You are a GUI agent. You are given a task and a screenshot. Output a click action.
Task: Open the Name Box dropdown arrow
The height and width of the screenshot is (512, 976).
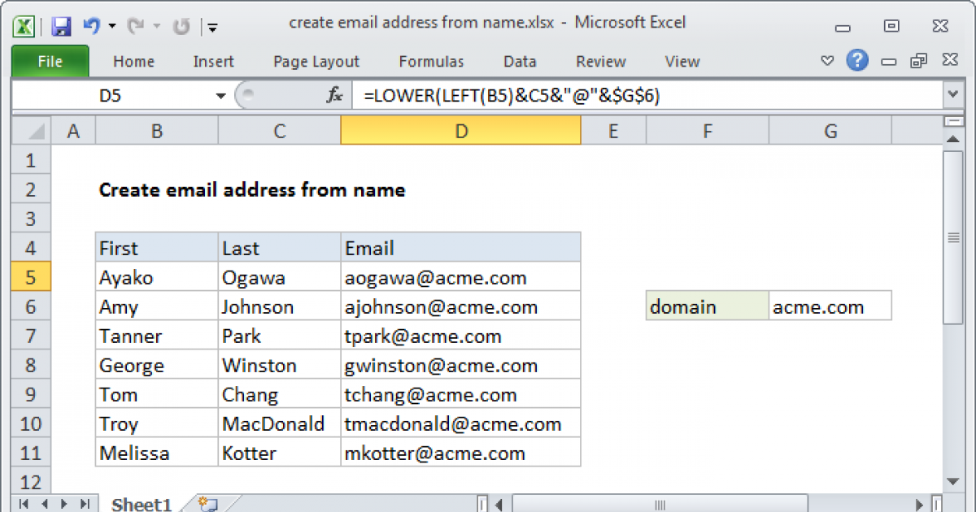pyautogui.click(x=220, y=95)
